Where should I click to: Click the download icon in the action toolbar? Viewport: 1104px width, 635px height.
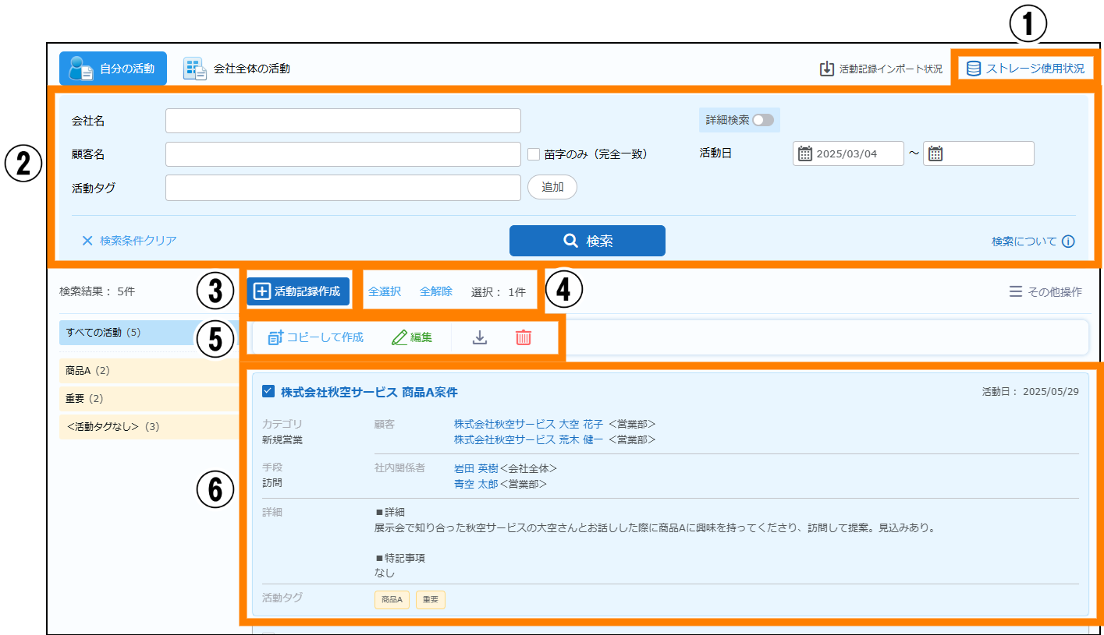click(480, 337)
